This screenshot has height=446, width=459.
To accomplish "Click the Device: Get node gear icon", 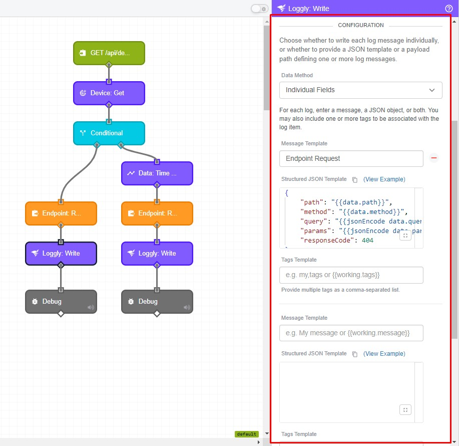I will click(83, 93).
